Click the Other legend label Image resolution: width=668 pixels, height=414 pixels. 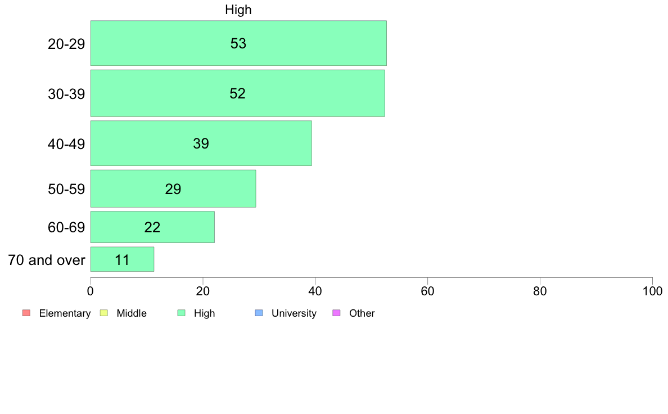[362, 313]
